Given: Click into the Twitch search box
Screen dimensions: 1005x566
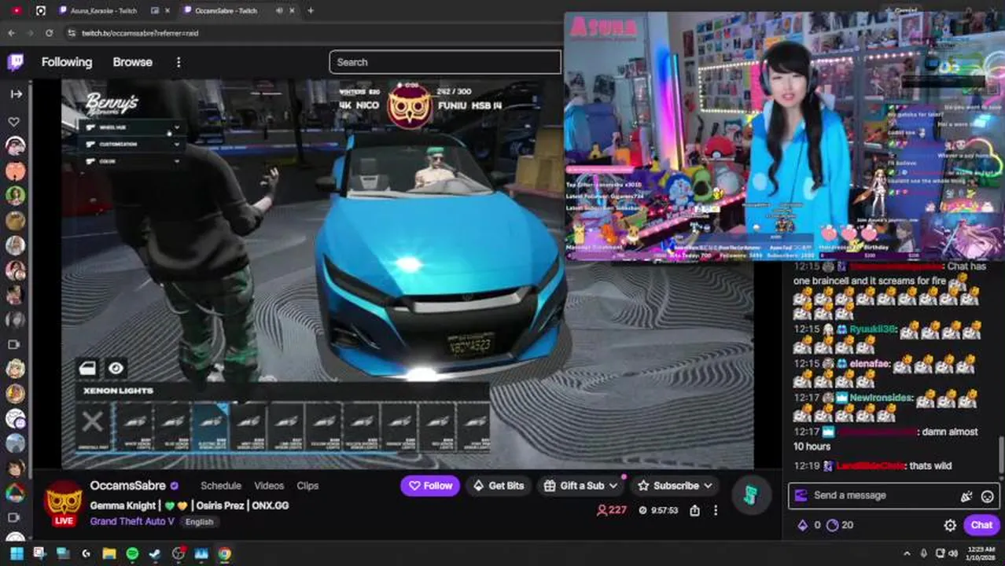Looking at the screenshot, I should click(445, 62).
